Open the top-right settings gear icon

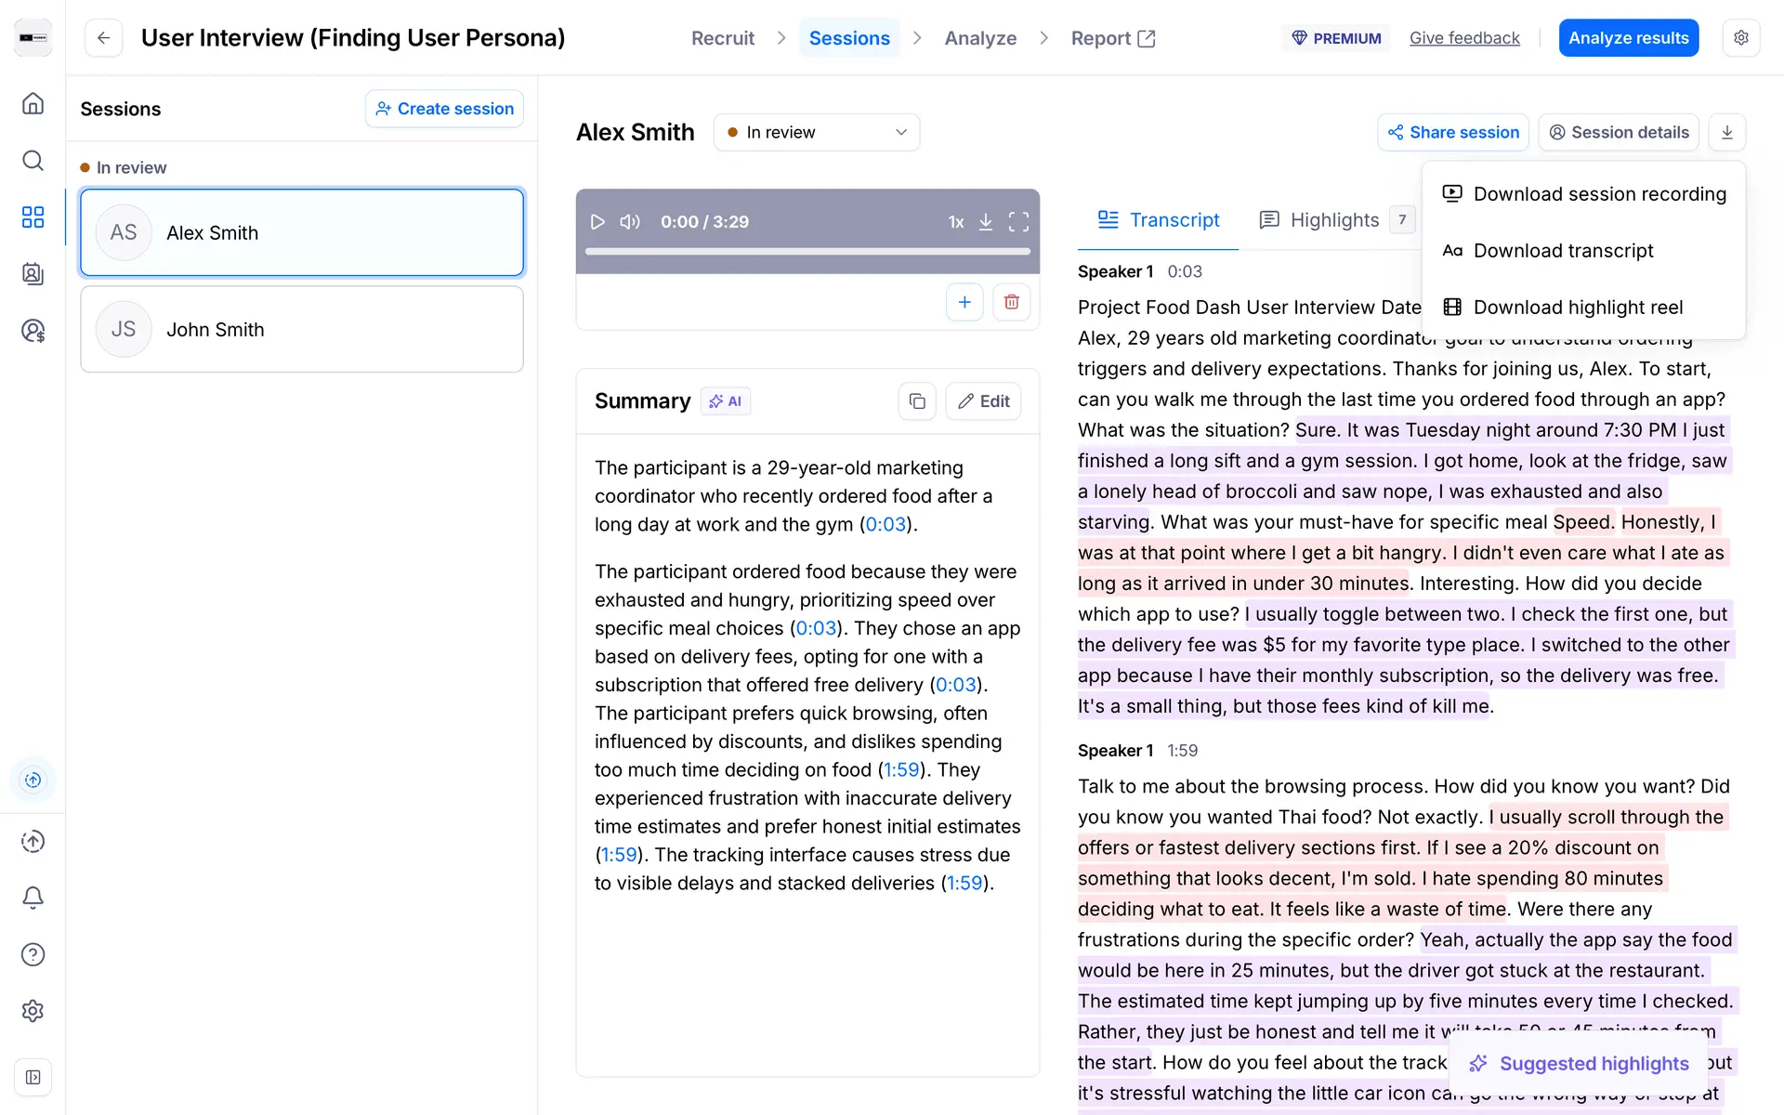(x=1740, y=38)
